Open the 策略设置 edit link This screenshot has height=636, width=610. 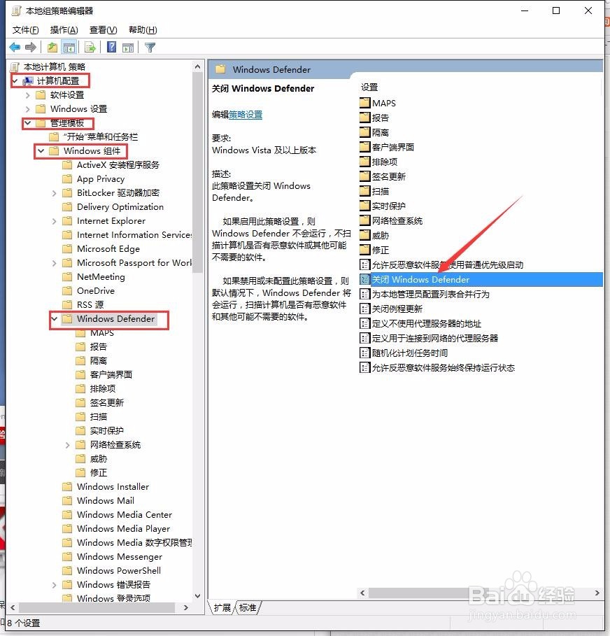pyautogui.click(x=246, y=115)
